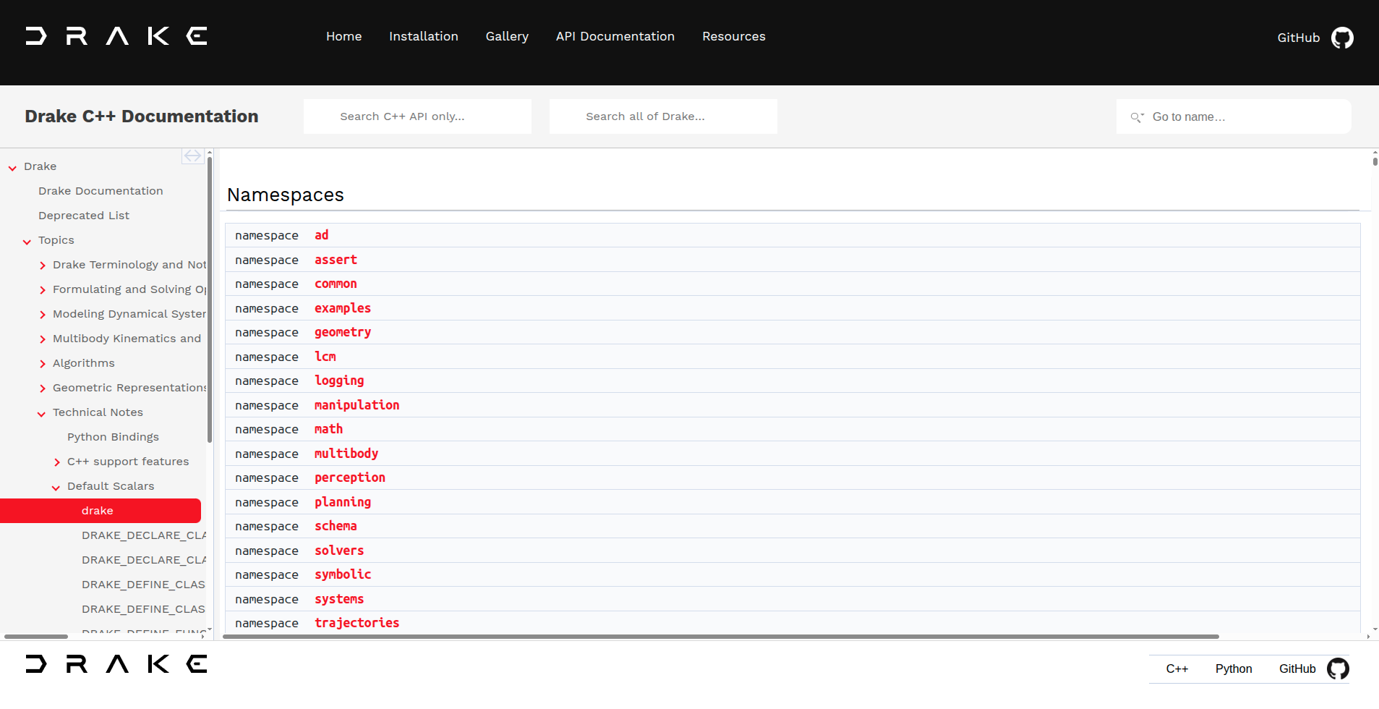The image size is (1379, 709).
Task: Open the planning namespace link
Action: [x=343, y=502]
